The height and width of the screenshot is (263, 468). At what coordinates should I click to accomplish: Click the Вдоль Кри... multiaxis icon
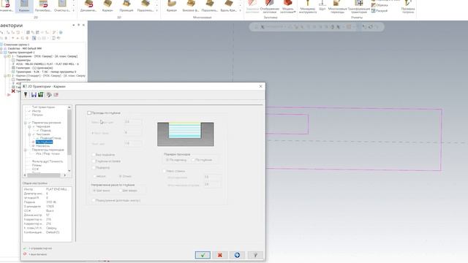229,6
